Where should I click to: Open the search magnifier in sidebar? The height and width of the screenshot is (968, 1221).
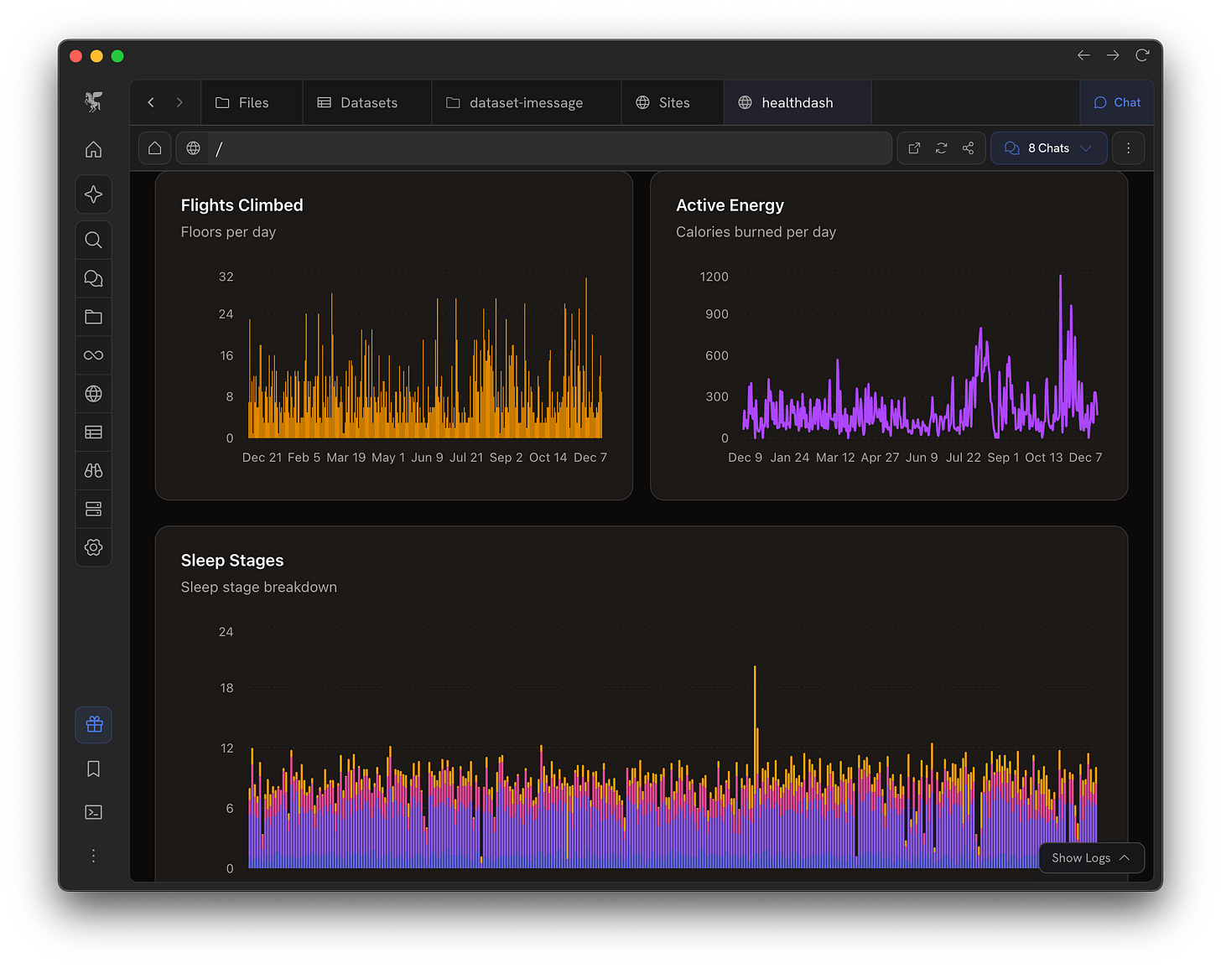(93, 241)
